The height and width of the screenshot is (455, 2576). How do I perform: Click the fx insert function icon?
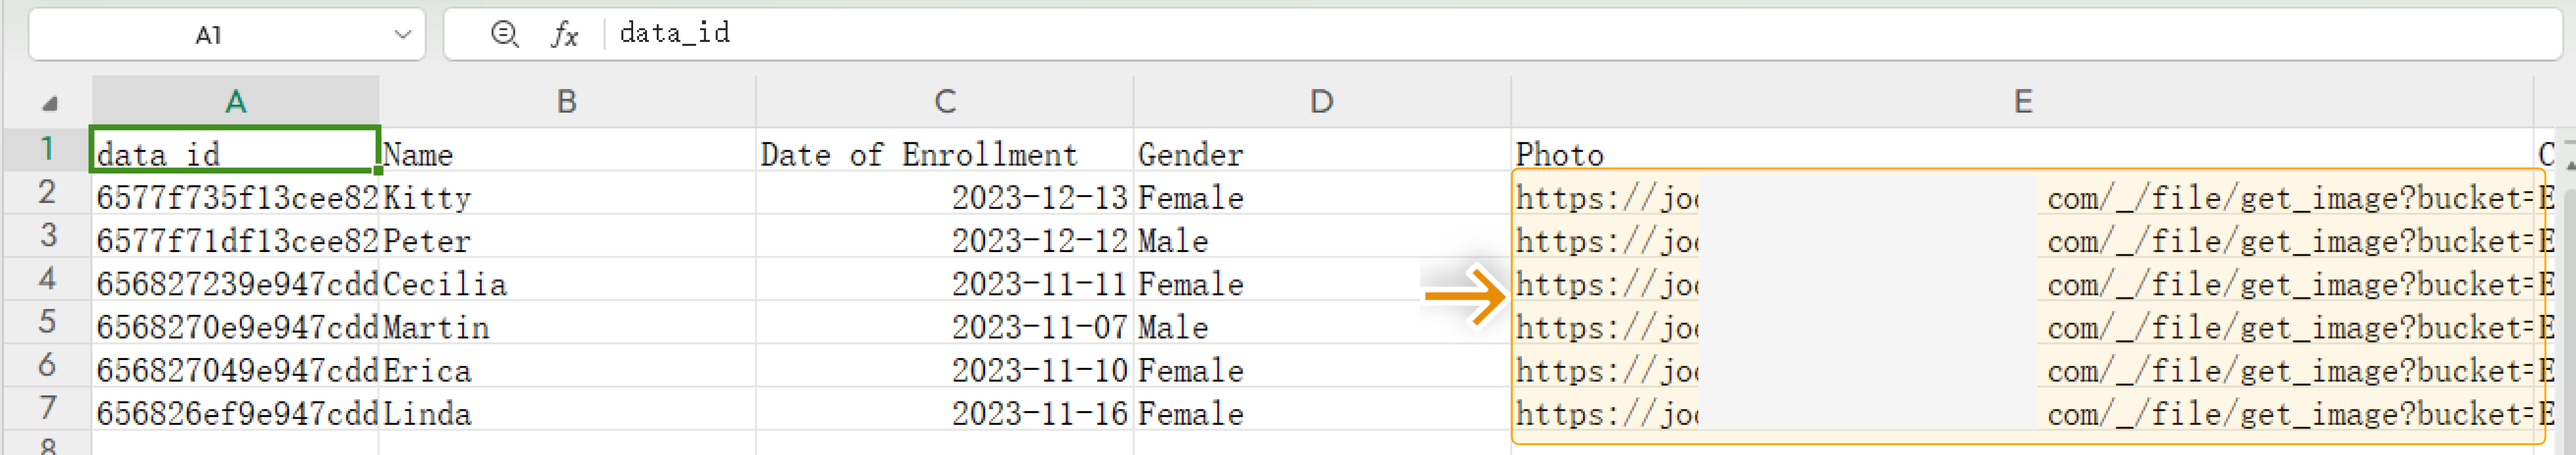point(564,35)
